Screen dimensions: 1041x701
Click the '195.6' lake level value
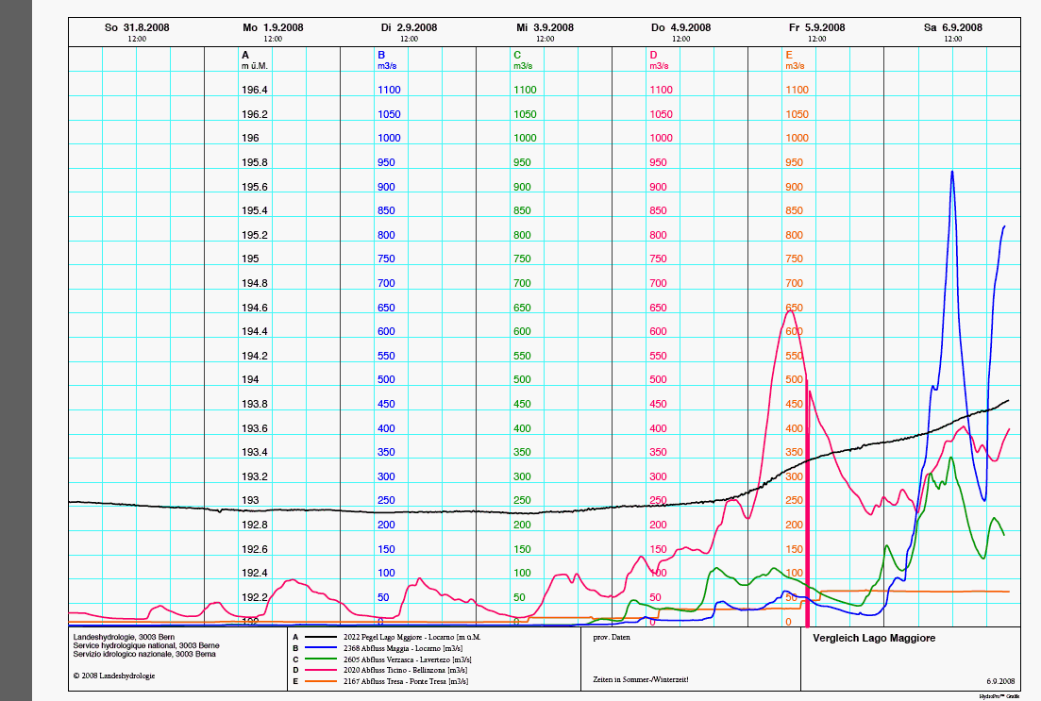pos(255,187)
